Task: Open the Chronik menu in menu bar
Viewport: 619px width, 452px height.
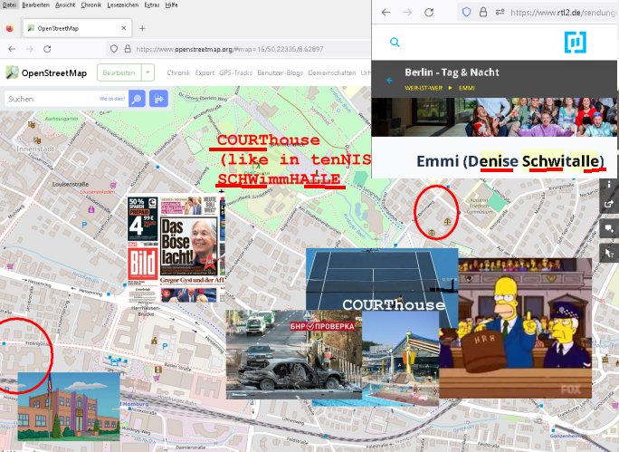Action: [91, 5]
